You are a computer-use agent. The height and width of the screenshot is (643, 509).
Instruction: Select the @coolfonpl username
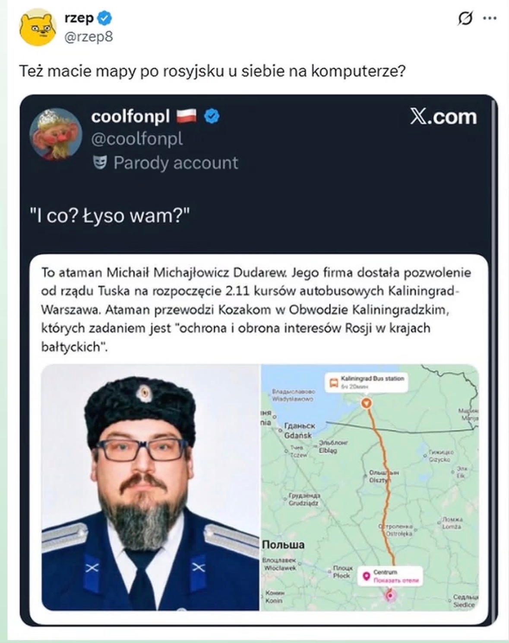[137, 140]
